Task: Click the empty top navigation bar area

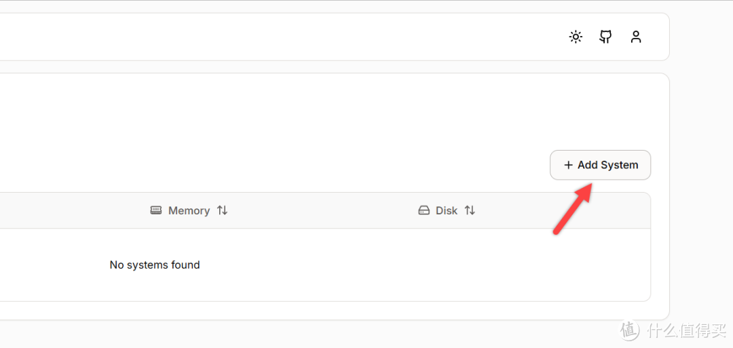Action: click(271, 37)
